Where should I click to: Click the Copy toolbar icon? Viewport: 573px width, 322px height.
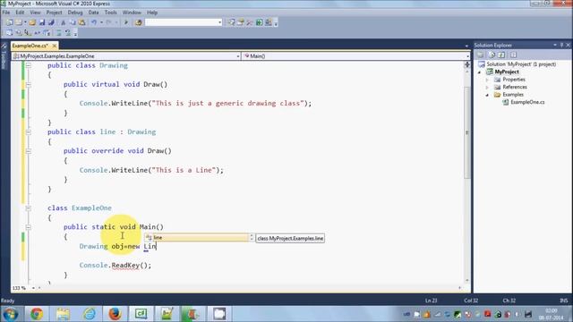(x=73, y=22)
